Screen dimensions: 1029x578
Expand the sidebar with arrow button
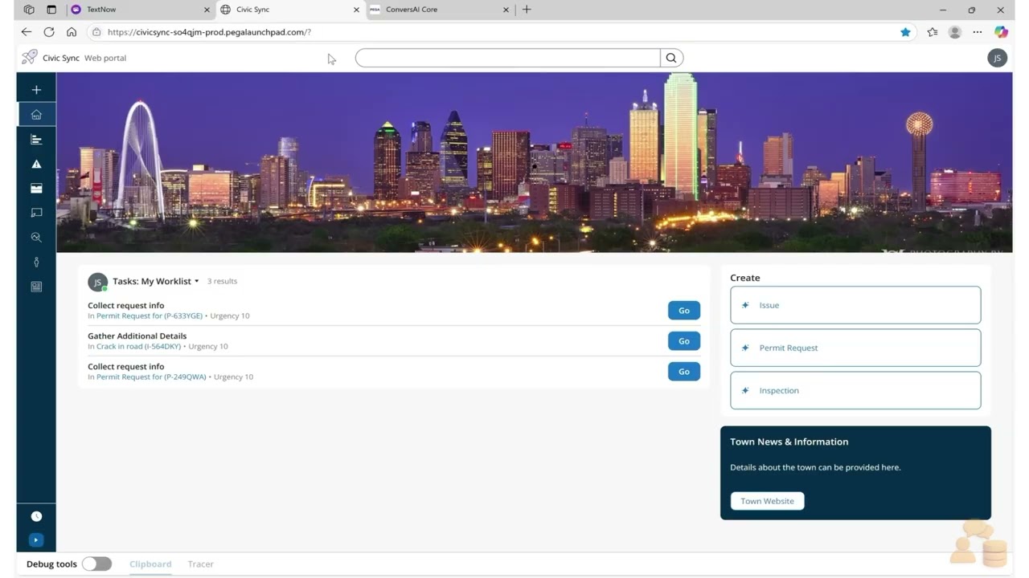36,540
